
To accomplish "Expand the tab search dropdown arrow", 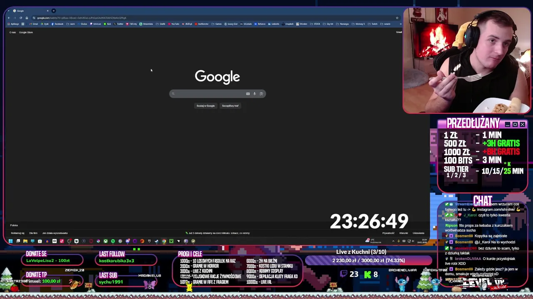I will (9, 11).
